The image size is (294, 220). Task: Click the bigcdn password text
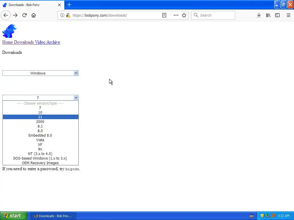coord(72,169)
